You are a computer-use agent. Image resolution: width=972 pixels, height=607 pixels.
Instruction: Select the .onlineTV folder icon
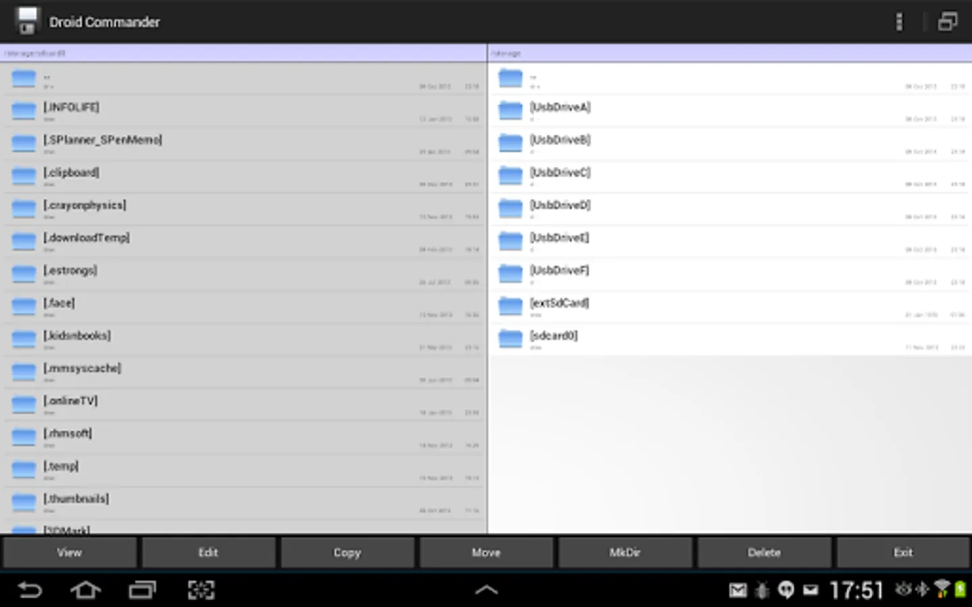coord(24,404)
